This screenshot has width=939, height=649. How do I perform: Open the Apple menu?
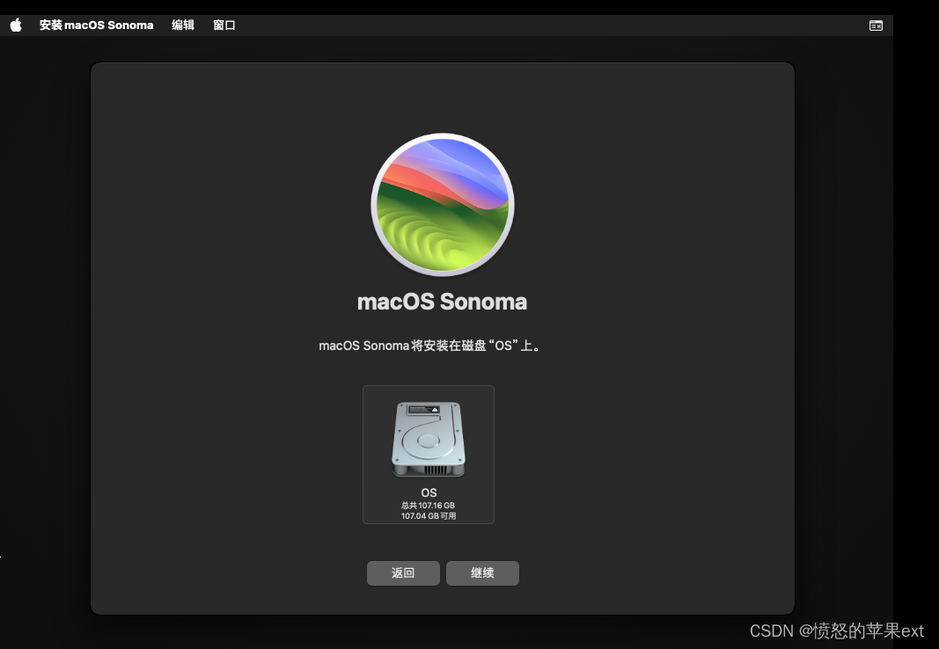[16, 26]
